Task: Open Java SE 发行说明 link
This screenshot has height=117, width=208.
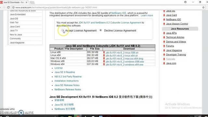Action: [x=64, y=105]
